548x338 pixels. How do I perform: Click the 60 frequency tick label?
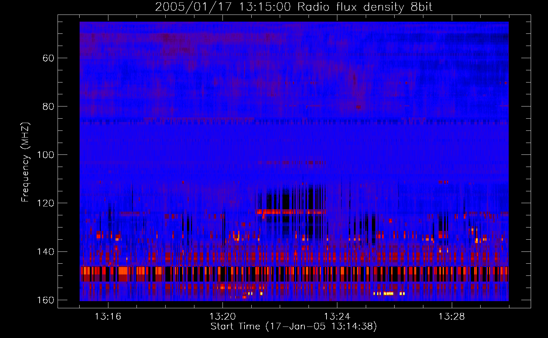coord(48,58)
